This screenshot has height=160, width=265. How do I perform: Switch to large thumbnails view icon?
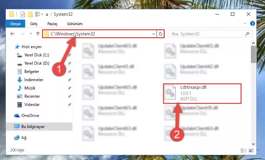[x=251, y=150]
